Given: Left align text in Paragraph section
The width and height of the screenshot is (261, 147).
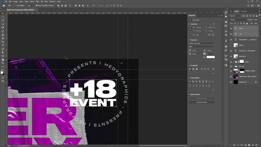Looking at the screenshot, I should [190, 69].
